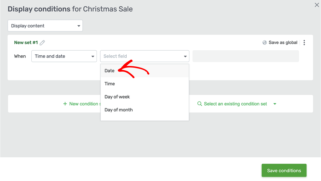
Task: Select the Day of week option
Action: pos(145,97)
